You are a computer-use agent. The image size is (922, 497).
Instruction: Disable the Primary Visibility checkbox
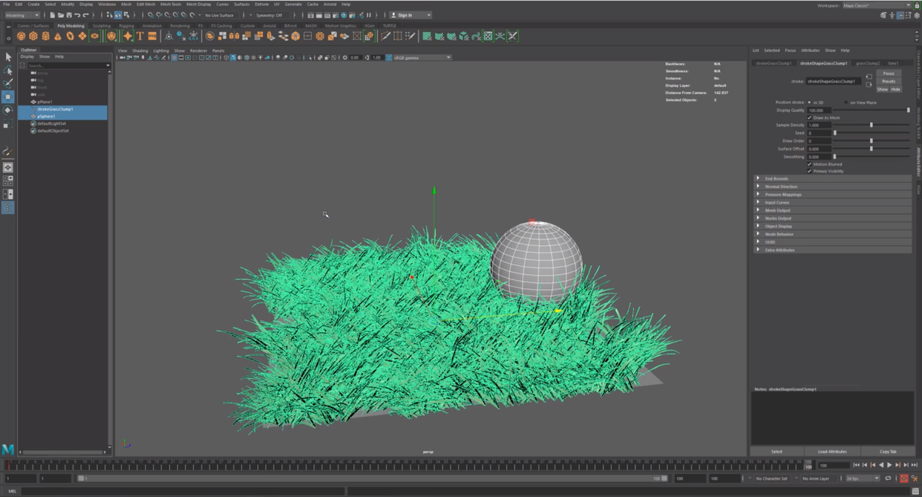(810, 171)
